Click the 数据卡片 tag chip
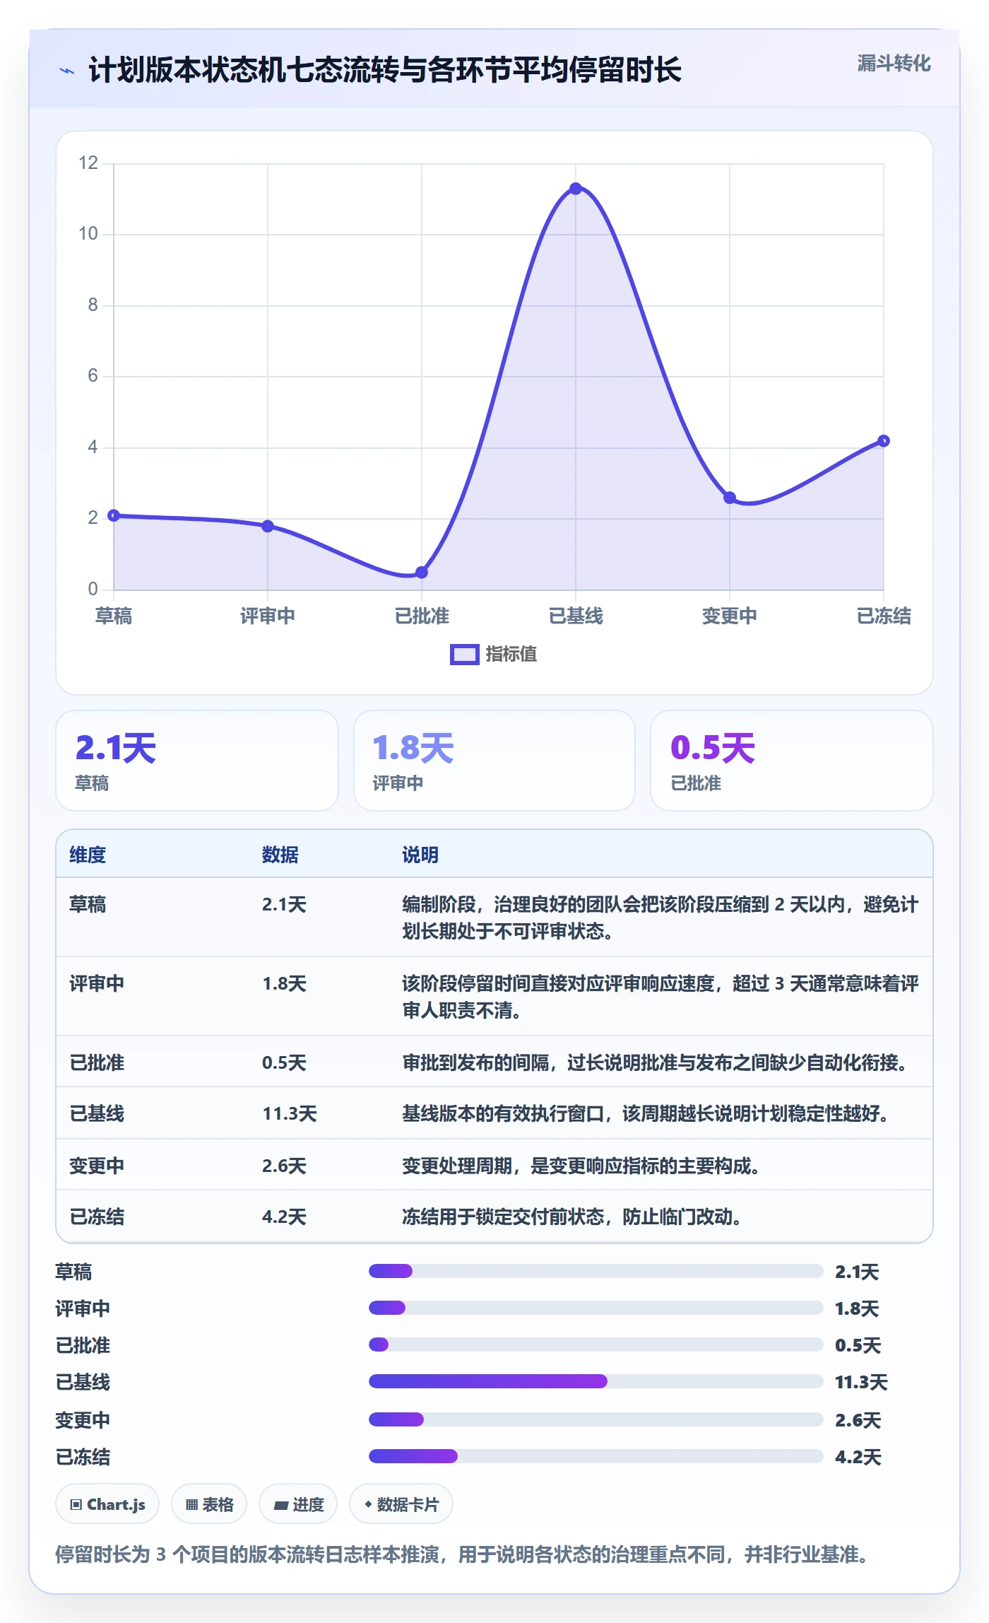The image size is (989, 1623). coord(401,1504)
